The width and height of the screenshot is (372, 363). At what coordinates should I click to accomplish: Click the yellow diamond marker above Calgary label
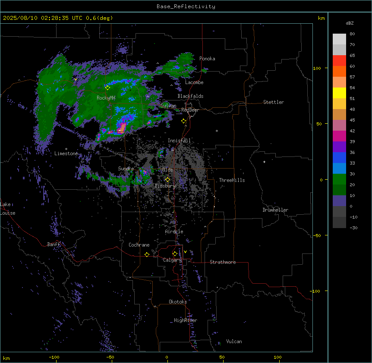pyautogui.click(x=175, y=254)
